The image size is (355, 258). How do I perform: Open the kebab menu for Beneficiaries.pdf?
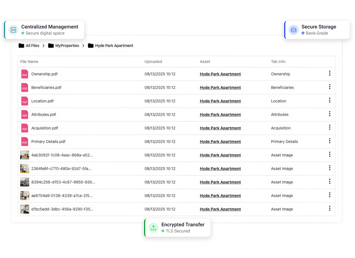329,87
